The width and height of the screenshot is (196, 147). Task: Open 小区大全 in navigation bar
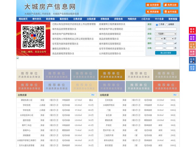(x=146, y=19)
